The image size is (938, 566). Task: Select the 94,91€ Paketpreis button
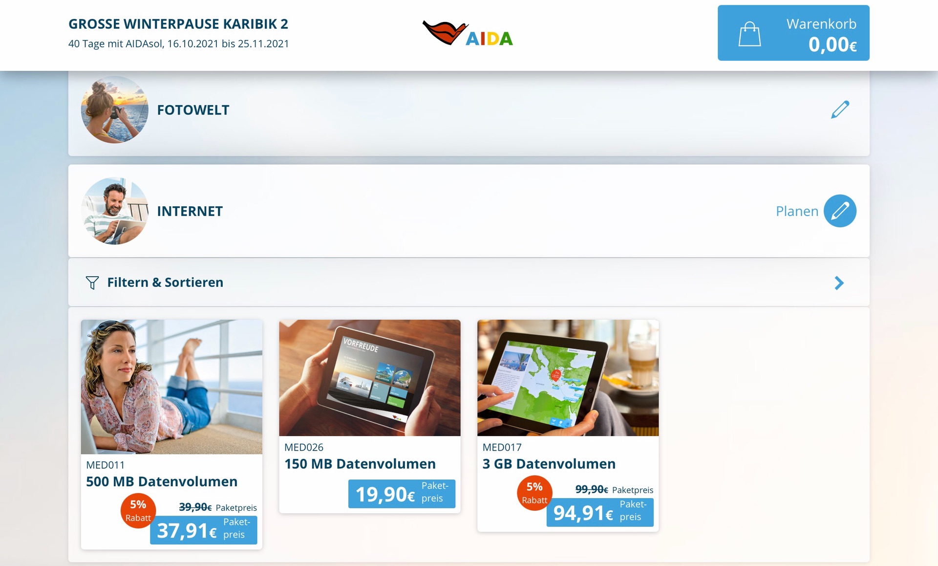point(600,512)
